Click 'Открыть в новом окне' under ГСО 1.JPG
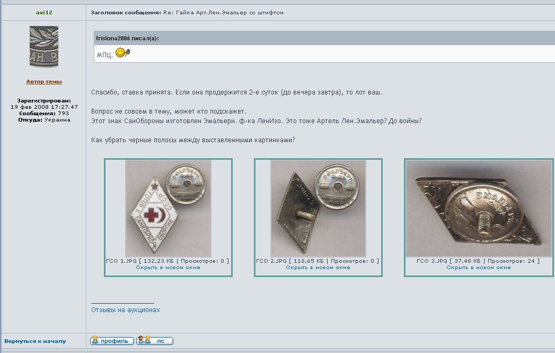Viewport: 555px width, 353px height. pos(168,268)
